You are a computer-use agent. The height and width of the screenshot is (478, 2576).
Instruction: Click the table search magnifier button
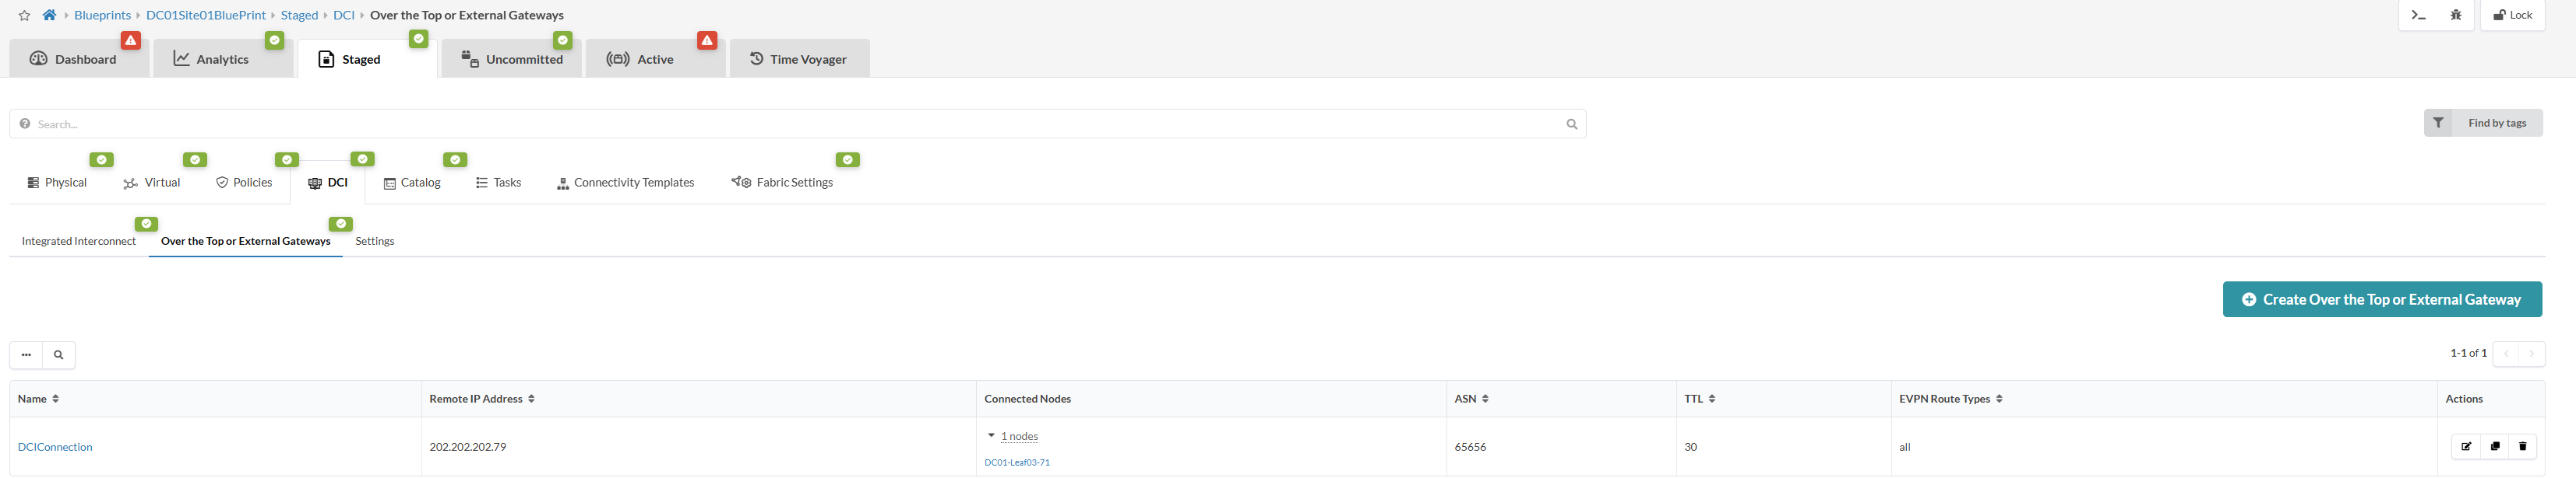(59, 354)
